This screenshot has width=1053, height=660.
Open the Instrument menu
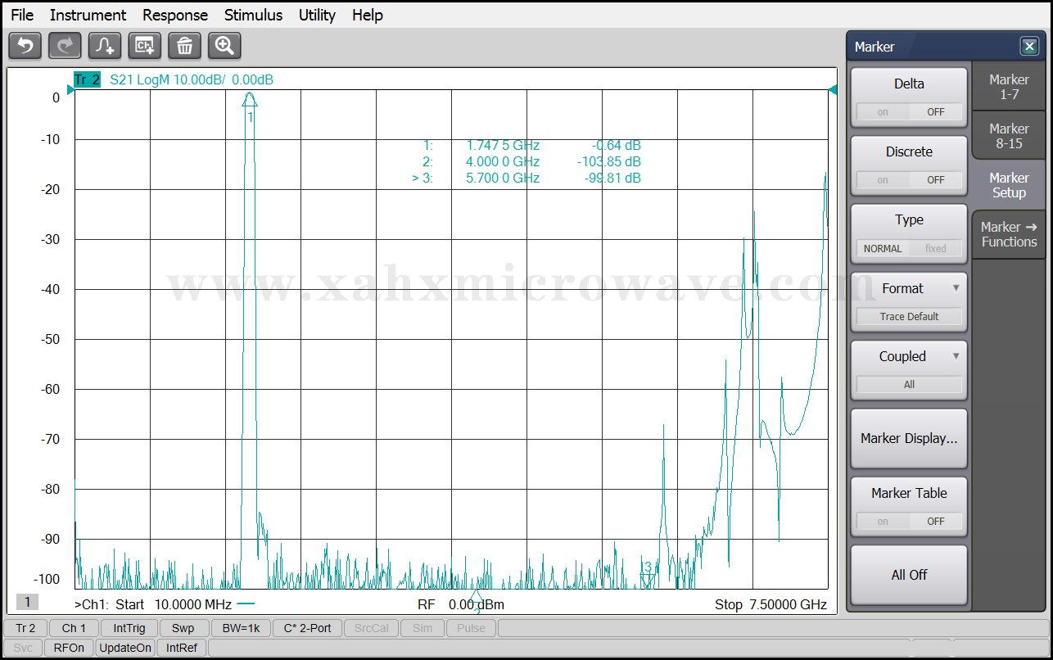tap(88, 15)
